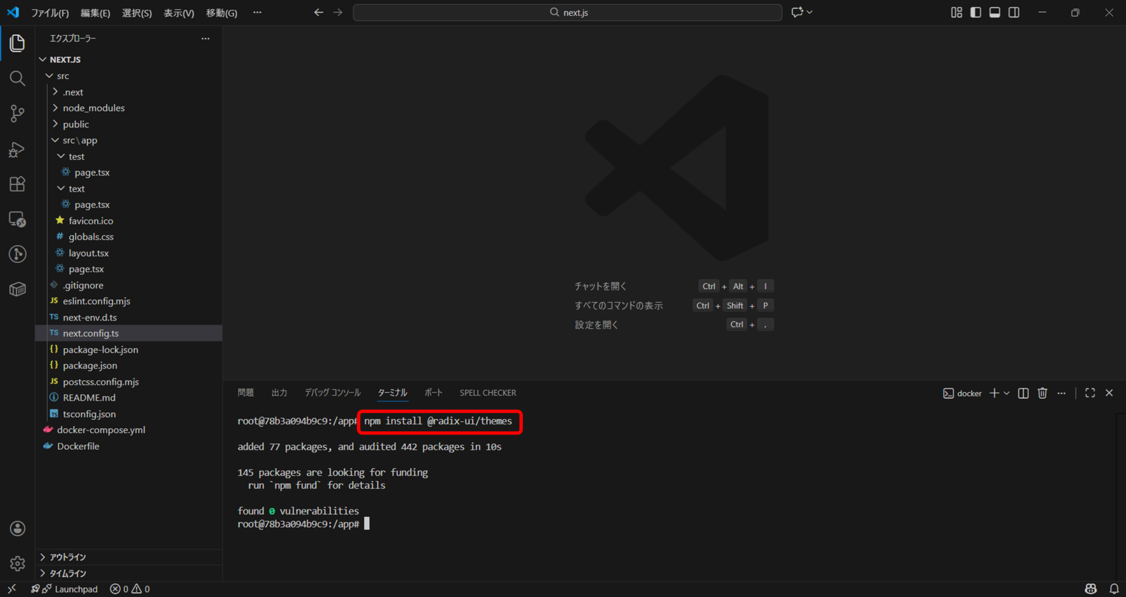The width and height of the screenshot is (1126, 597).
Task: Open the Extensions view
Action: (x=17, y=184)
